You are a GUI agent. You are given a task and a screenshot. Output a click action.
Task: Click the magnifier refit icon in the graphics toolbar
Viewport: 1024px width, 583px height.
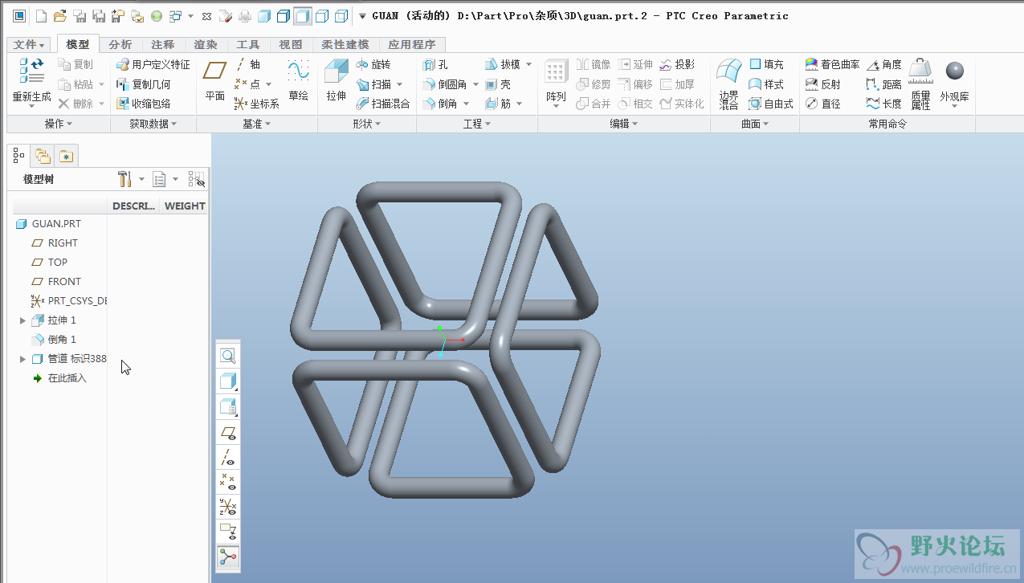click(228, 356)
